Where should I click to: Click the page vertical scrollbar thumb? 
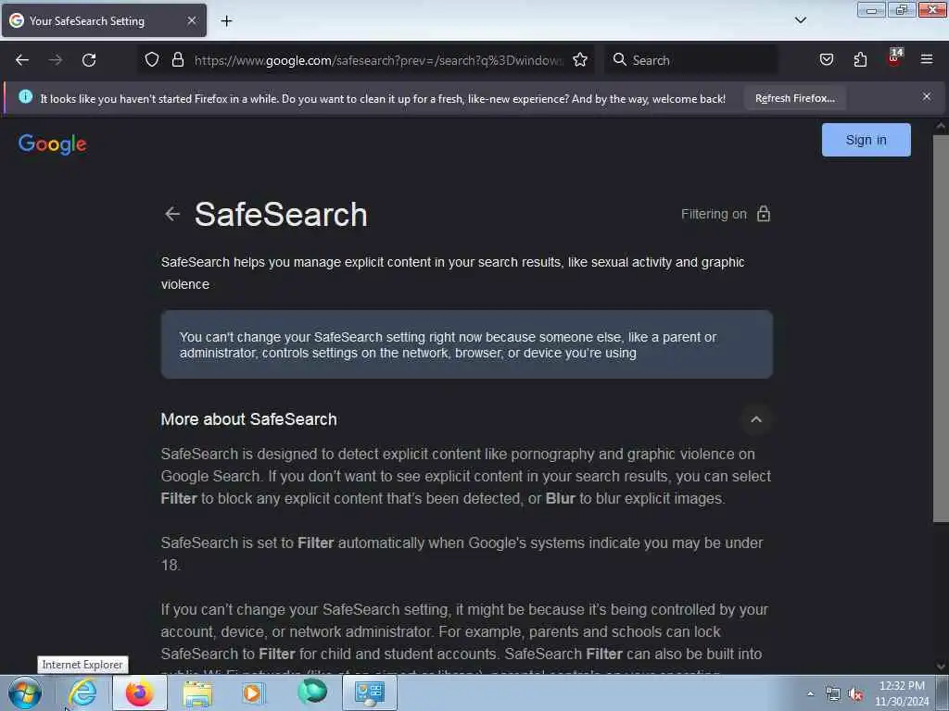click(941, 330)
